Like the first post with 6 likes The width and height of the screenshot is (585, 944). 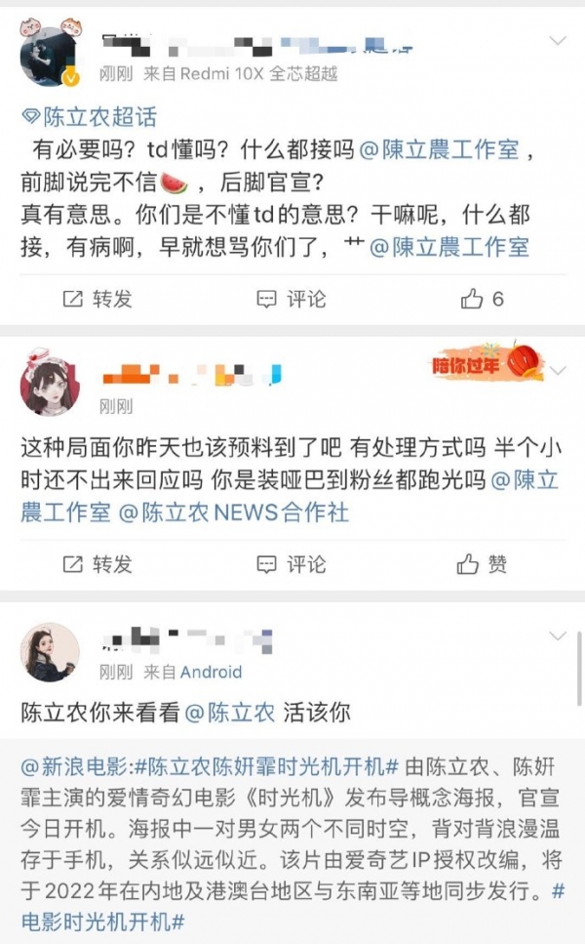coord(482,299)
